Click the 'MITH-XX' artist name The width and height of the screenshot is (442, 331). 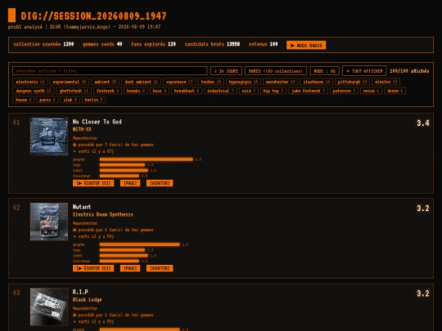pyautogui.click(x=82, y=129)
